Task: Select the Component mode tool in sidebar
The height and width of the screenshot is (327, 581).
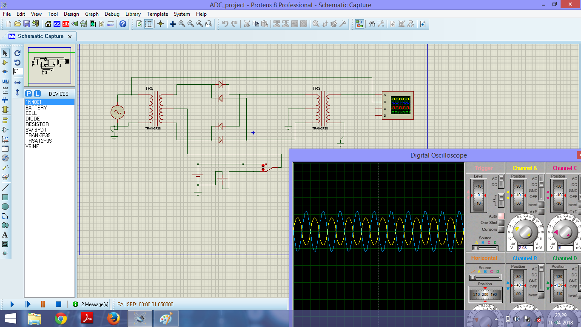Action: pos(5,62)
